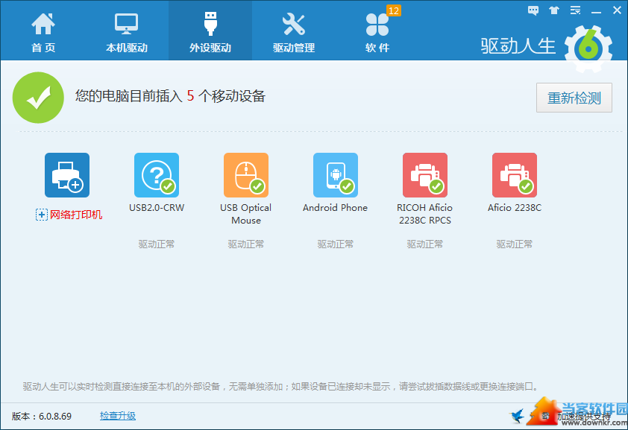Select the 外设驱动 tab
Screen dimensions: 628x430
(210, 31)
